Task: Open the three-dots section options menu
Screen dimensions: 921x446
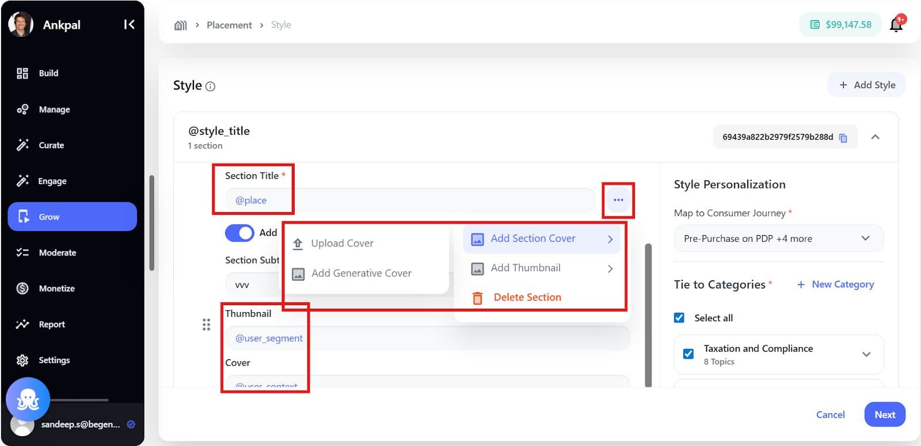Action: coord(618,200)
